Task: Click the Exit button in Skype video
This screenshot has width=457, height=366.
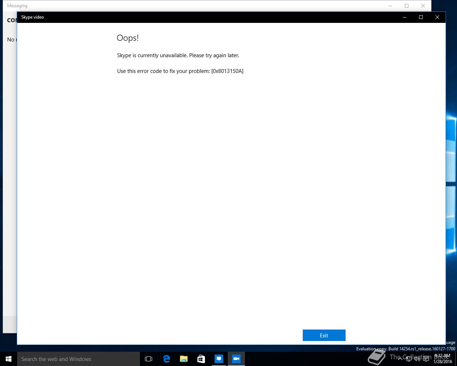Action: 324,335
